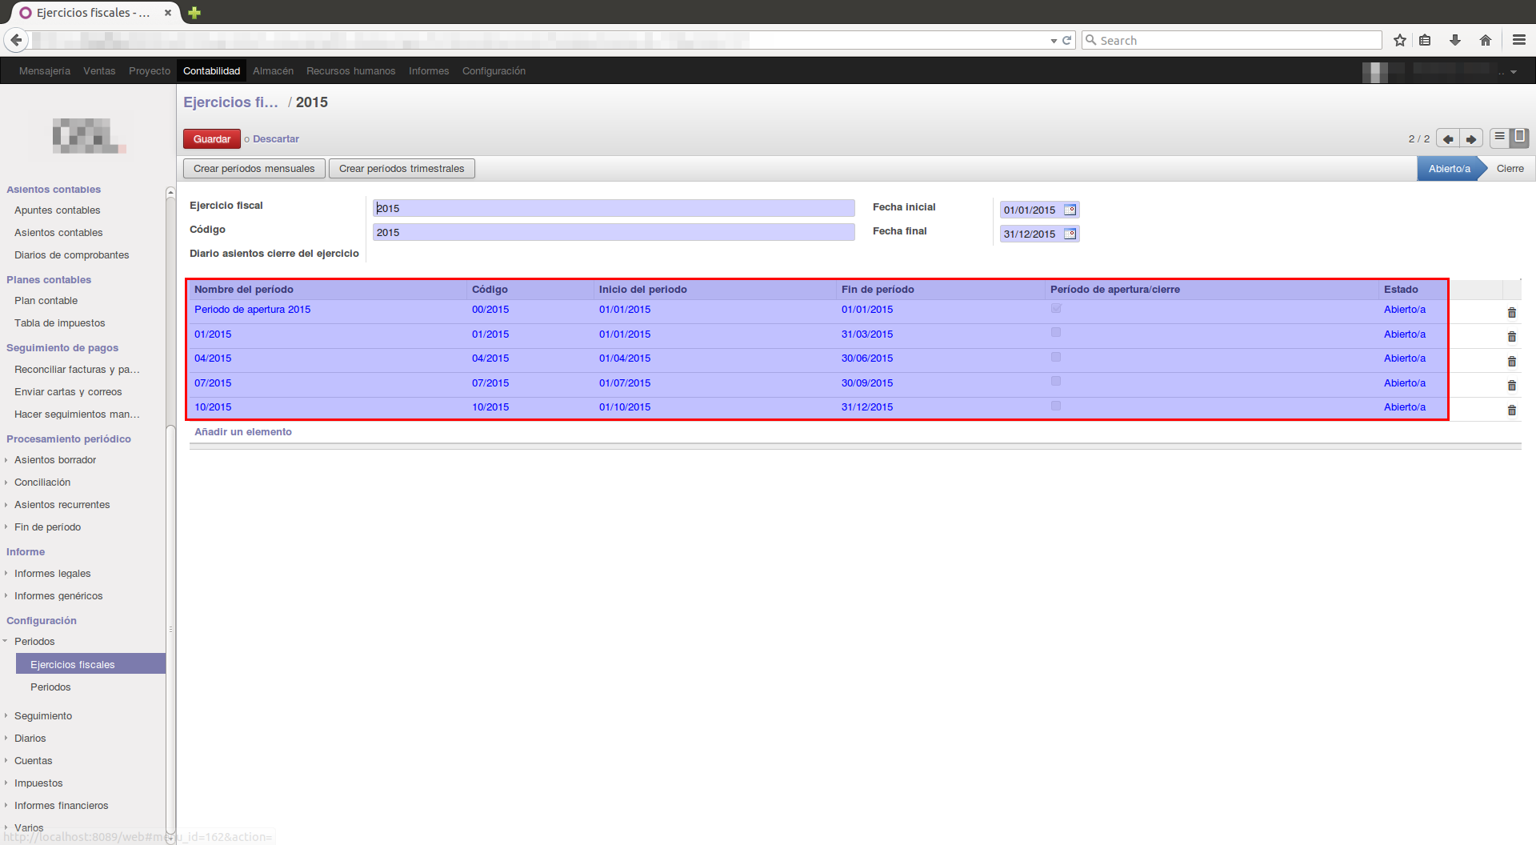
Task: Expand Informes legales menu
Action: tap(52, 574)
